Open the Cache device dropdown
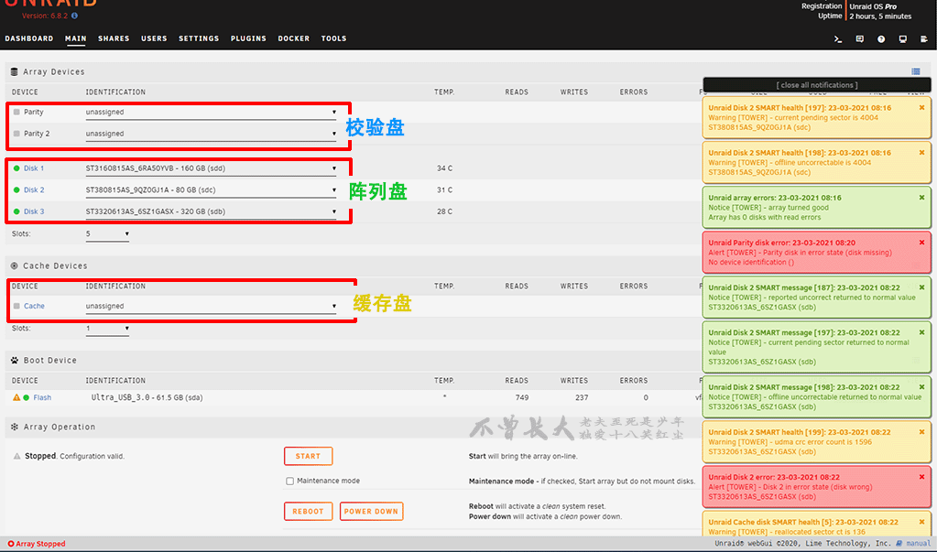Viewport: 937px width, 552px height. pyautogui.click(x=211, y=306)
